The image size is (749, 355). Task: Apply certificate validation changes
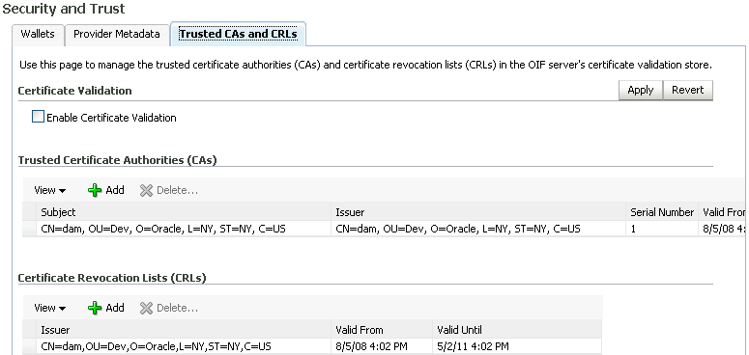click(x=641, y=90)
